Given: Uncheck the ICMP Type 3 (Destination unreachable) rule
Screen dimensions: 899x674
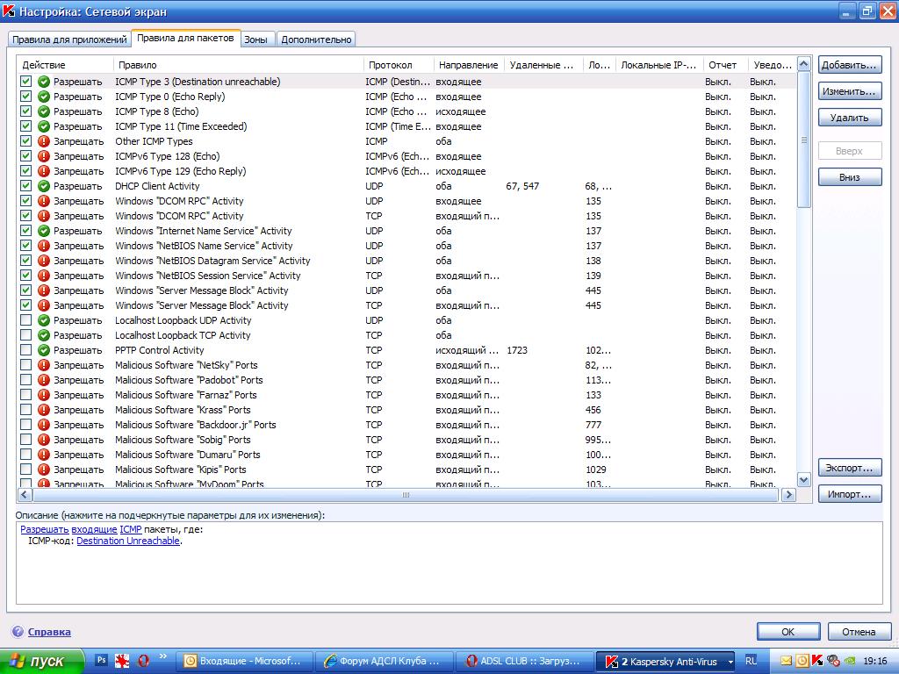Looking at the screenshot, I should (x=25, y=82).
